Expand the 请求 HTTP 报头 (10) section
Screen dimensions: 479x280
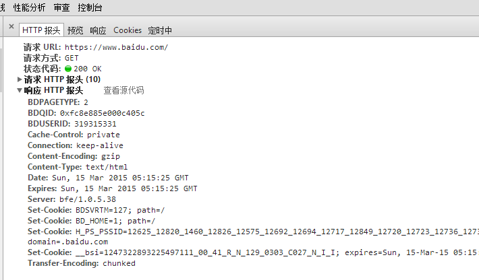(x=20, y=79)
